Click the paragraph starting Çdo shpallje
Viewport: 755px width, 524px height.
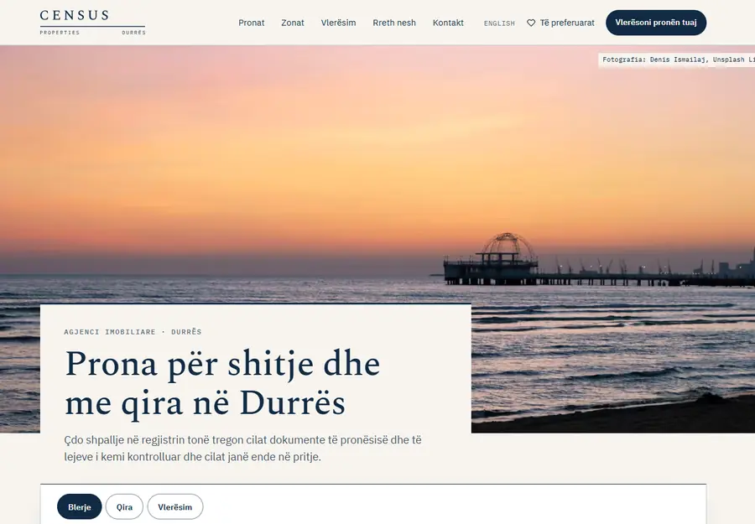[x=242, y=448]
